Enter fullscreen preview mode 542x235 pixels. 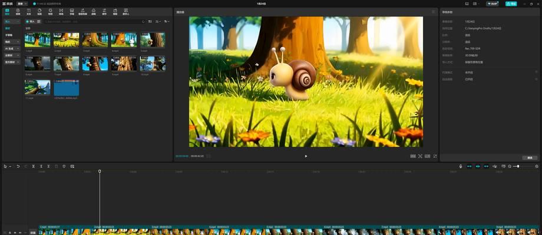coord(435,156)
